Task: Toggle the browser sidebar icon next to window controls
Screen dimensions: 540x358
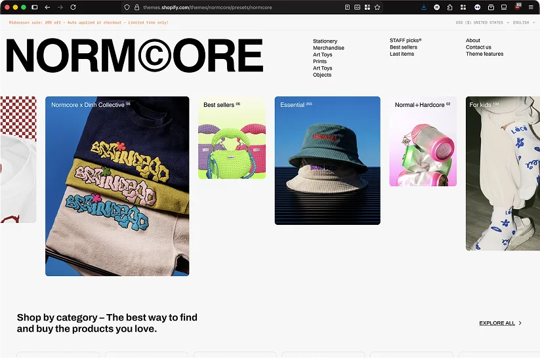Action: click(x=34, y=7)
